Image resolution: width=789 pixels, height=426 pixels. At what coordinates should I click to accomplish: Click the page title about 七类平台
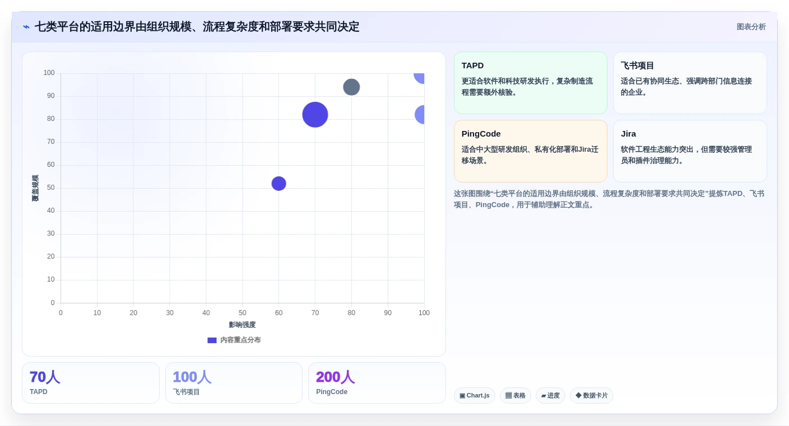pos(197,27)
